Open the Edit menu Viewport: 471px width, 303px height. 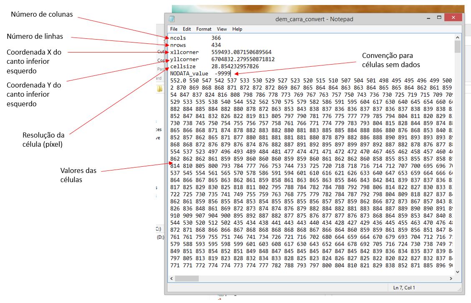186,29
